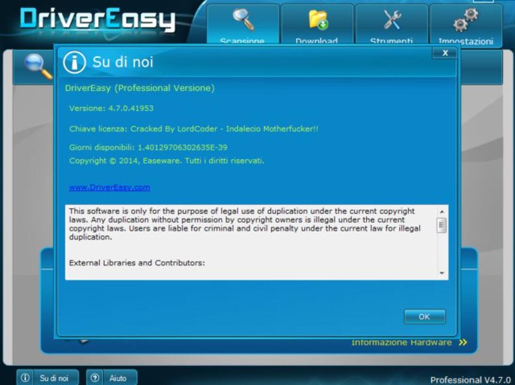This screenshot has height=385, width=515.
Task: Close the Su di noi dialog
Action: [x=445, y=53]
